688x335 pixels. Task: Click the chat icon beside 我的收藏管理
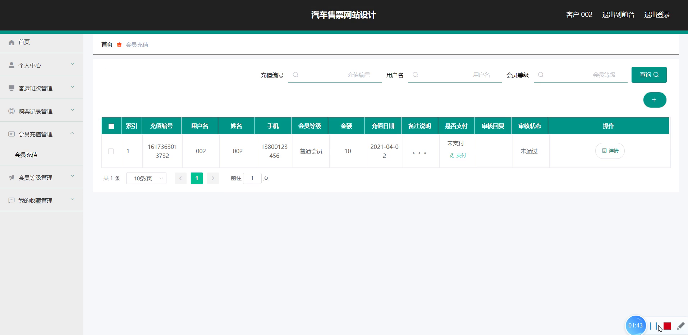point(12,200)
